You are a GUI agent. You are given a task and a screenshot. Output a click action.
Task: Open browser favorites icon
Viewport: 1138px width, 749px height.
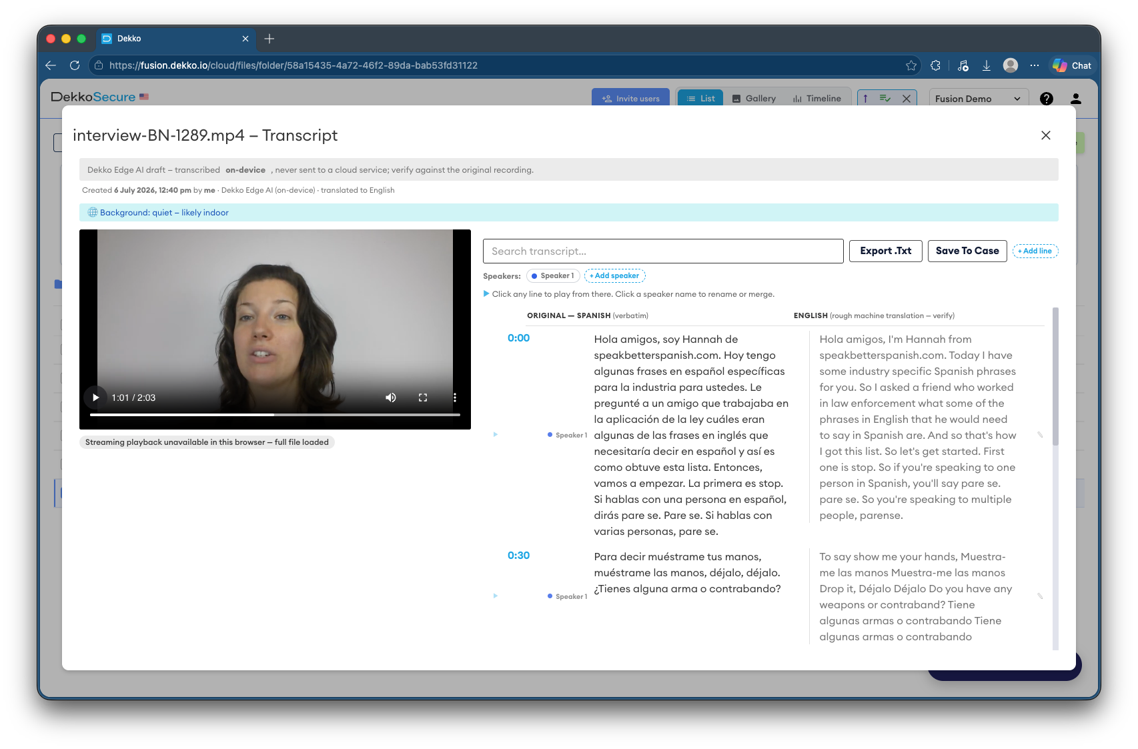point(963,65)
